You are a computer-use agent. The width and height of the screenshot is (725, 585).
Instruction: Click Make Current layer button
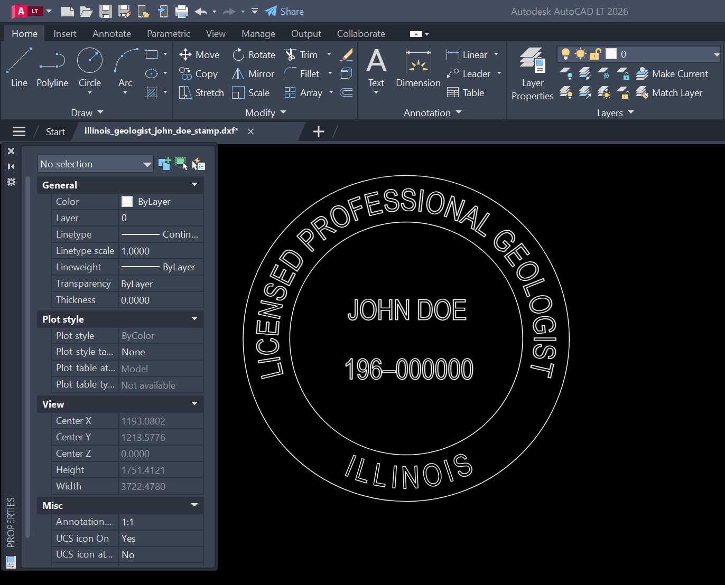coord(672,73)
